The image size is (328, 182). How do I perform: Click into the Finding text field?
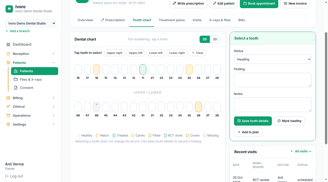coord(273,80)
